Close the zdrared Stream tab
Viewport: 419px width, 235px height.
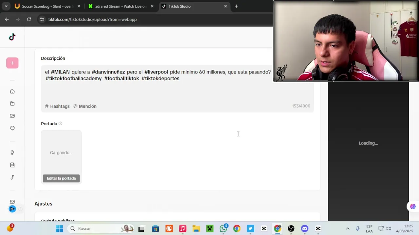coord(152,6)
